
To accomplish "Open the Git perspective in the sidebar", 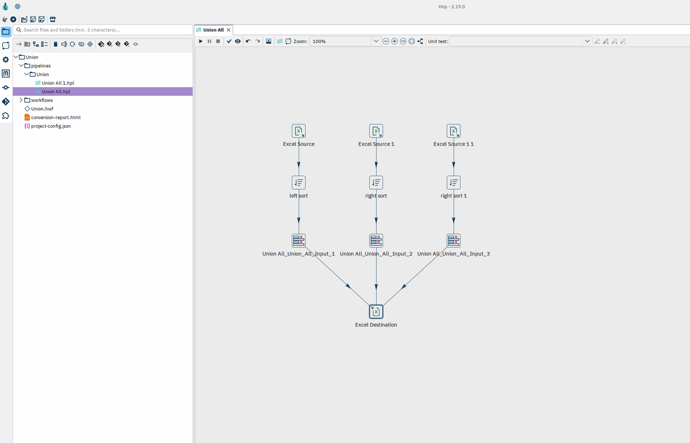I will pos(6,101).
